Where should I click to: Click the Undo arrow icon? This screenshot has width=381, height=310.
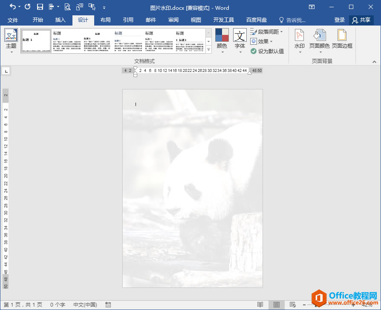click(13, 7)
